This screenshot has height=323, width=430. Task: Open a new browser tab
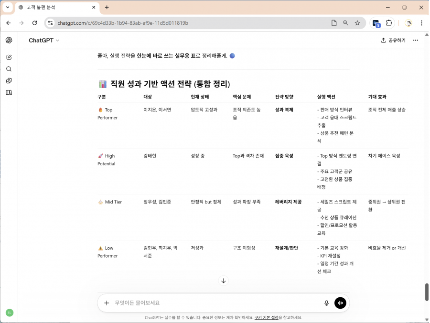(107, 7)
